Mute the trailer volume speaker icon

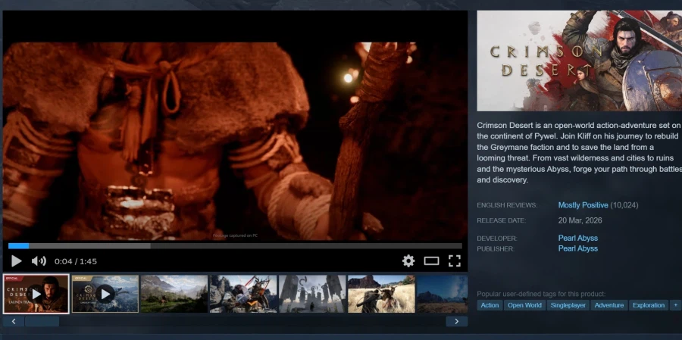[x=39, y=261]
